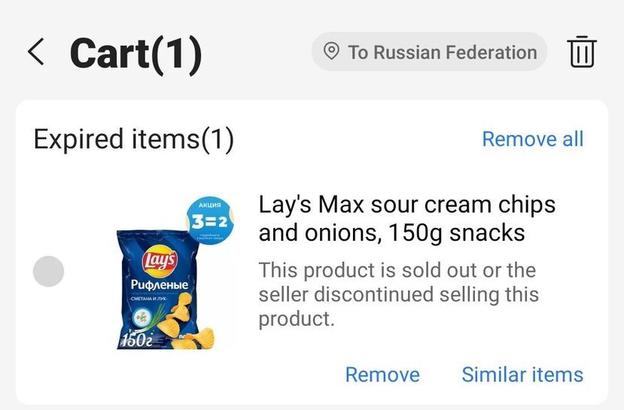
Task: Tap the 'Expired items(1)' heading
Action: [134, 139]
